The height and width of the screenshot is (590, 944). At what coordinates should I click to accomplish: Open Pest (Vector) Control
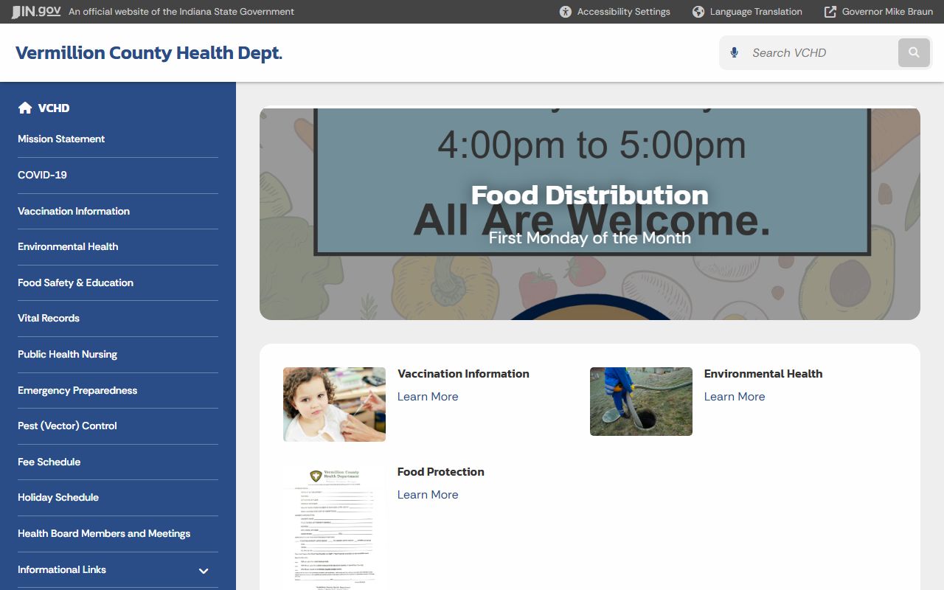click(67, 426)
